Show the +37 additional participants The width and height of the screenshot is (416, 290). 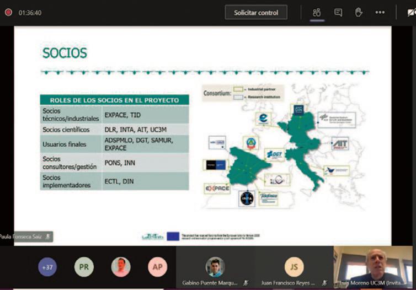[x=47, y=267]
